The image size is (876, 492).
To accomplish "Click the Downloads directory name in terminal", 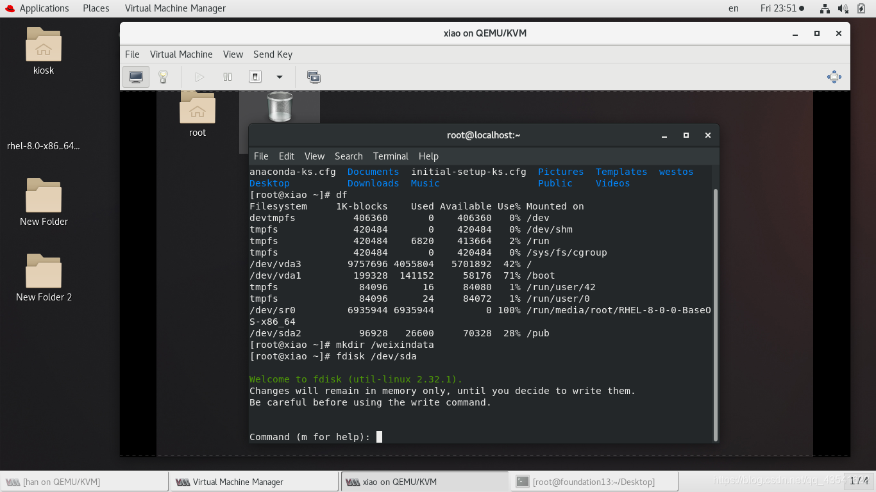I will [373, 183].
